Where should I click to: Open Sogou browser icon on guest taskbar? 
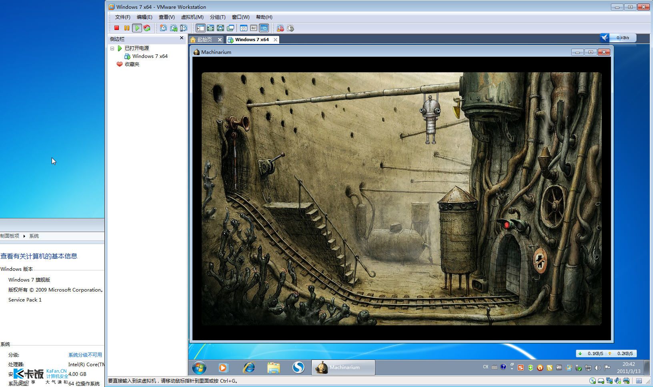coord(298,367)
